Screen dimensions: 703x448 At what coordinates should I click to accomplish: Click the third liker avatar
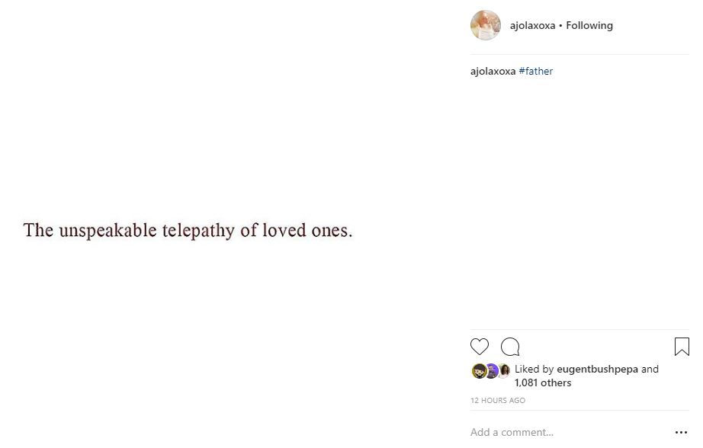(505, 371)
